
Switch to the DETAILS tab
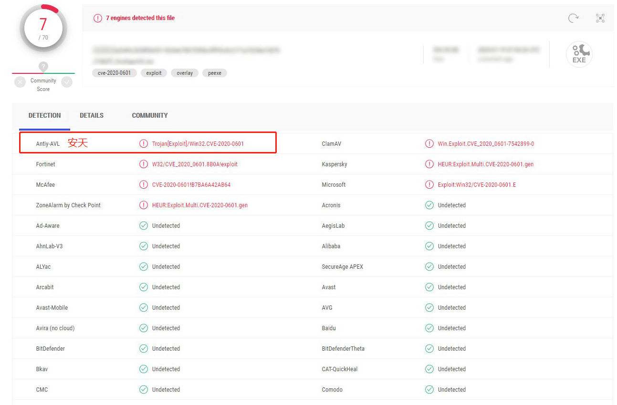[x=92, y=115]
